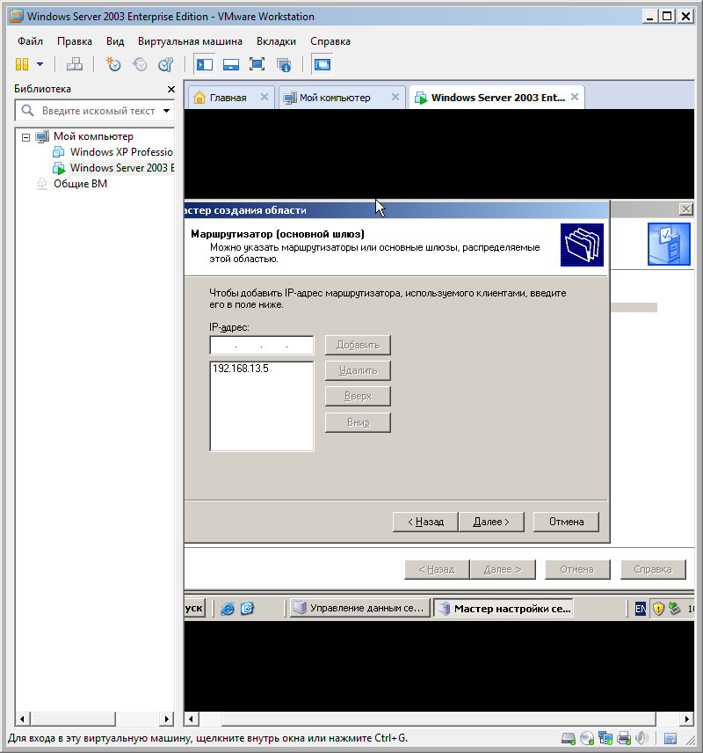
Task: Click the EN language indicator in guest tray
Action: pos(641,609)
